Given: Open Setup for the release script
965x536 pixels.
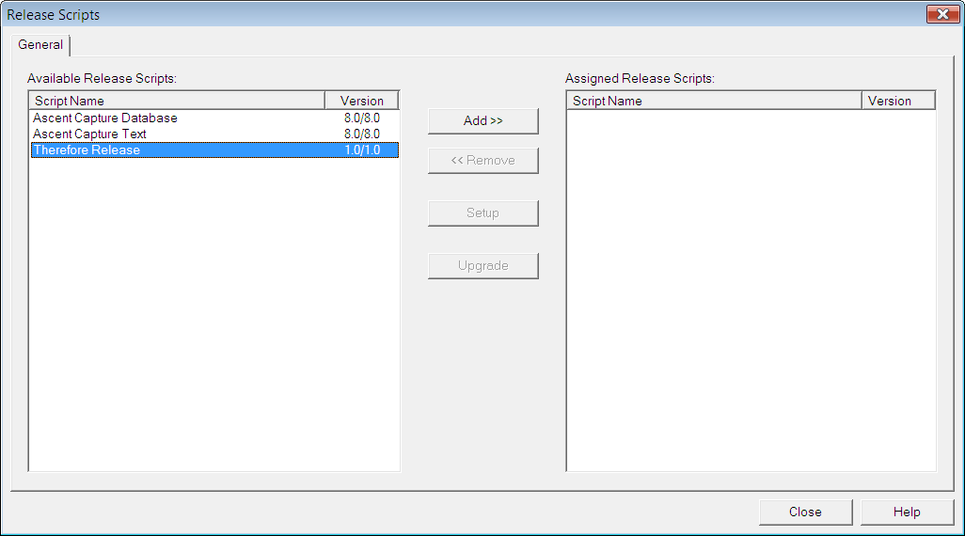Looking at the screenshot, I should [482, 213].
